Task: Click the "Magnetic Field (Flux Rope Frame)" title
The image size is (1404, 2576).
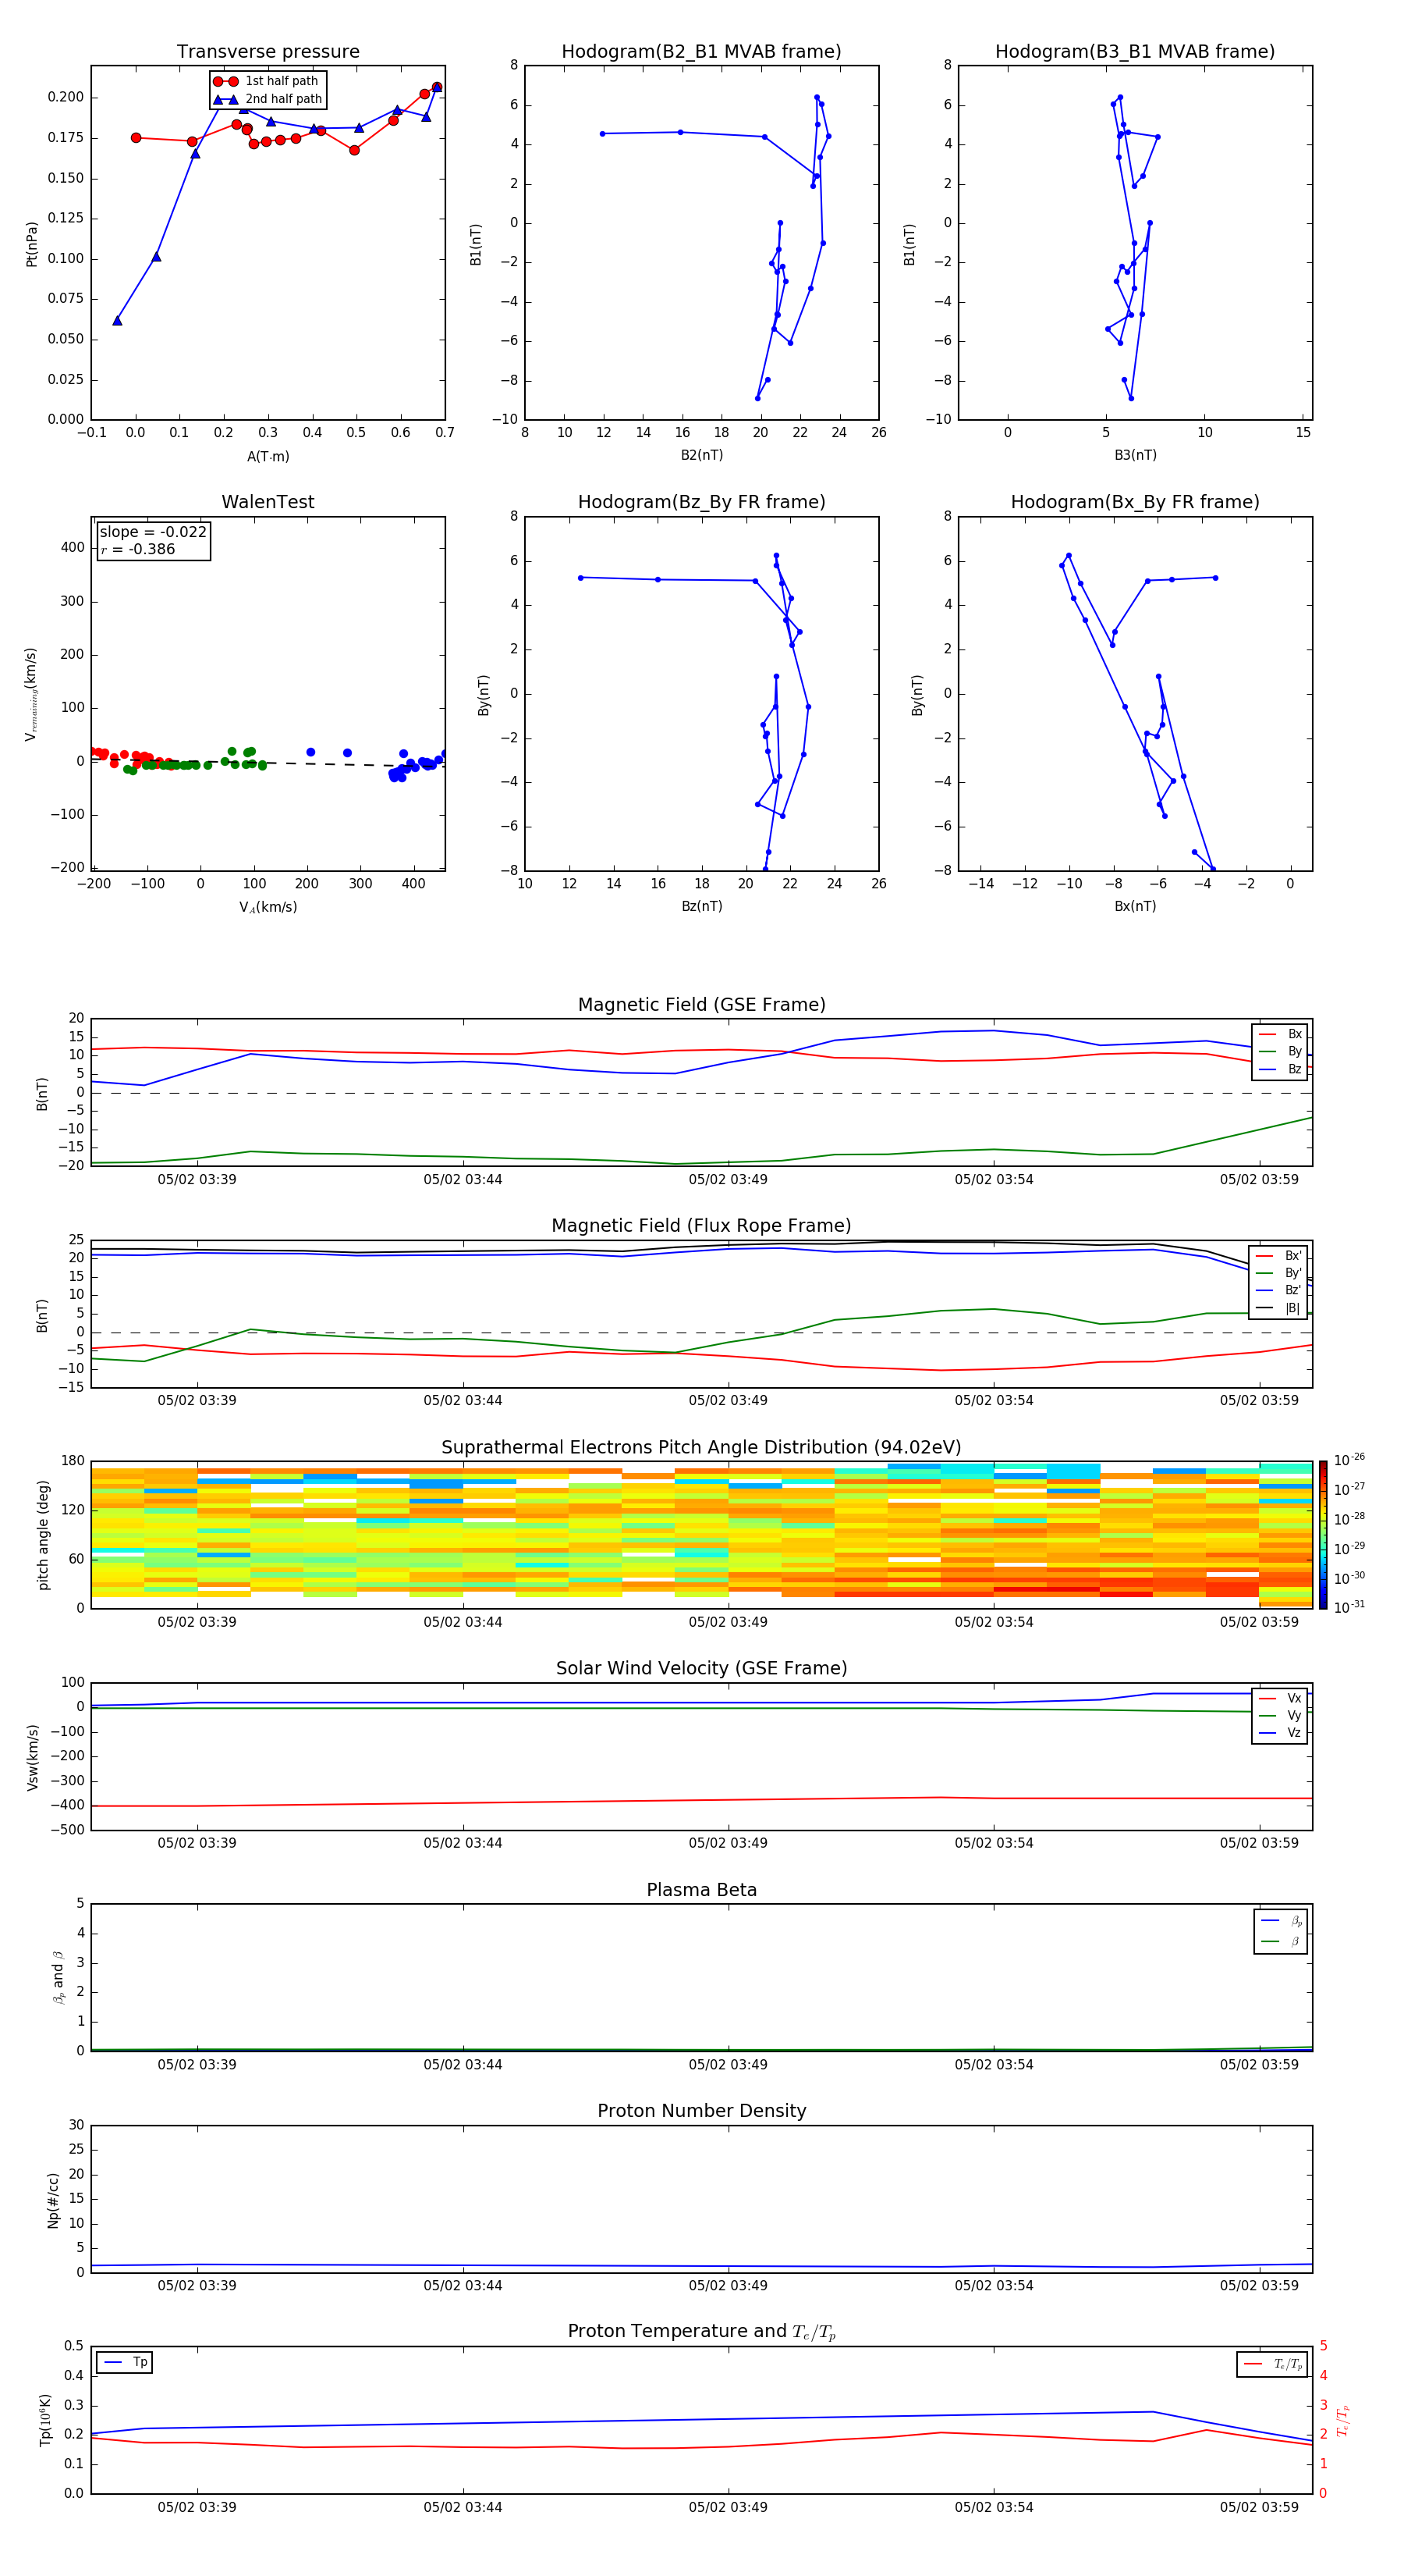Action: coord(701,1226)
